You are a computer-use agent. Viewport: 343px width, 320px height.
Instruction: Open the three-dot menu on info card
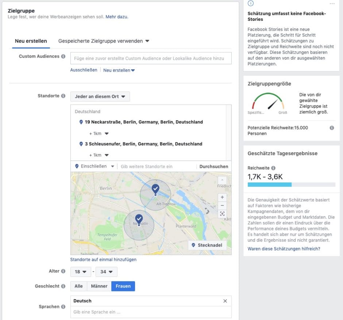(x=332, y=4)
